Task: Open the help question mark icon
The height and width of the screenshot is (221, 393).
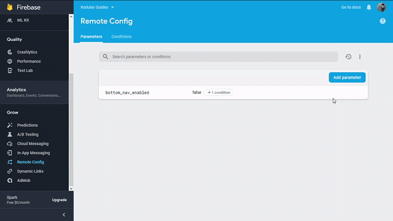Action: tap(383, 21)
